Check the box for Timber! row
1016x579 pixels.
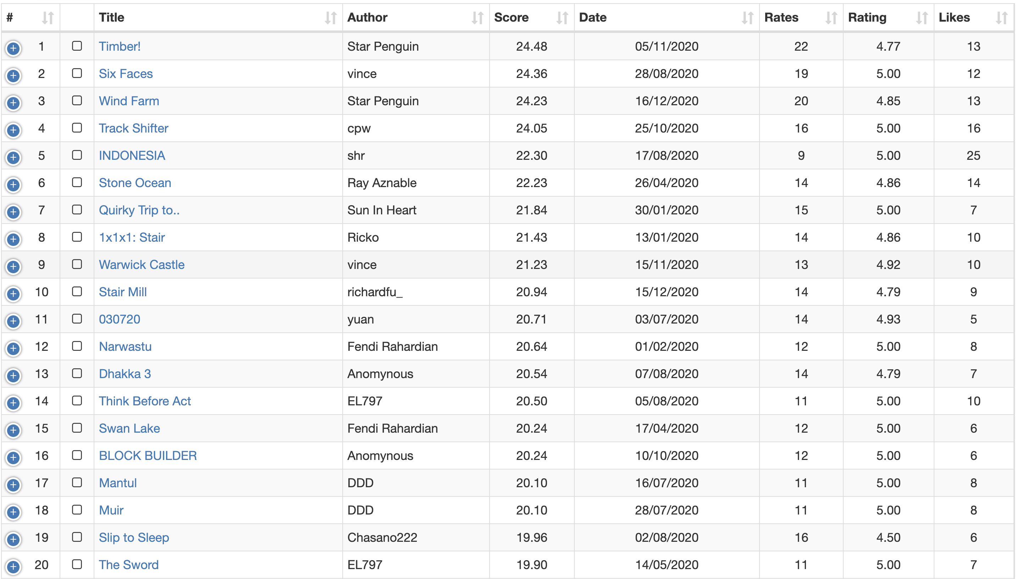pyautogui.click(x=77, y=46)
